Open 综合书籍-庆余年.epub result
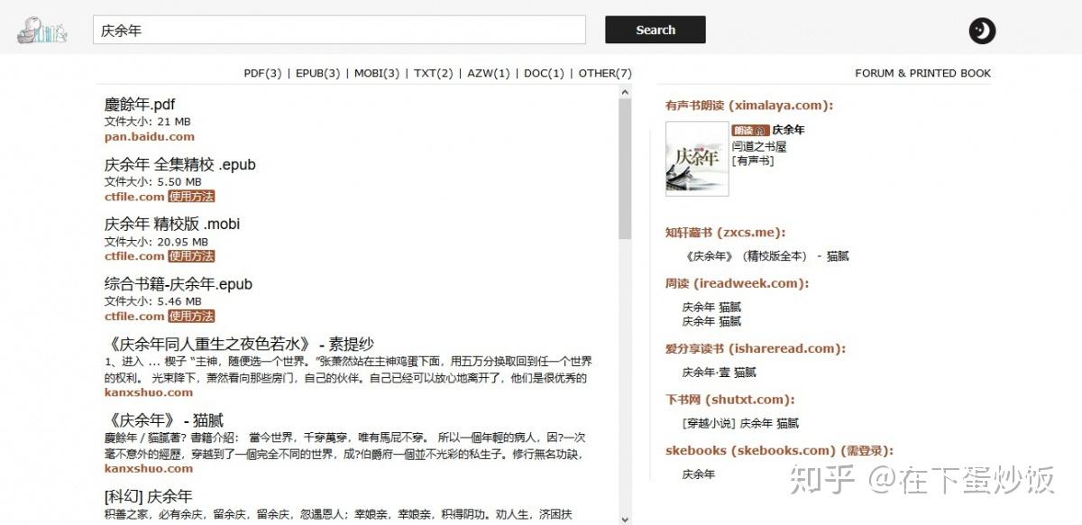 point(179,284)
